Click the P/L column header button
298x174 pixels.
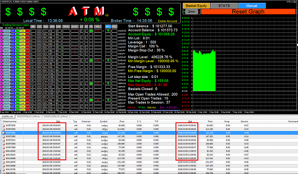[98, 26]
